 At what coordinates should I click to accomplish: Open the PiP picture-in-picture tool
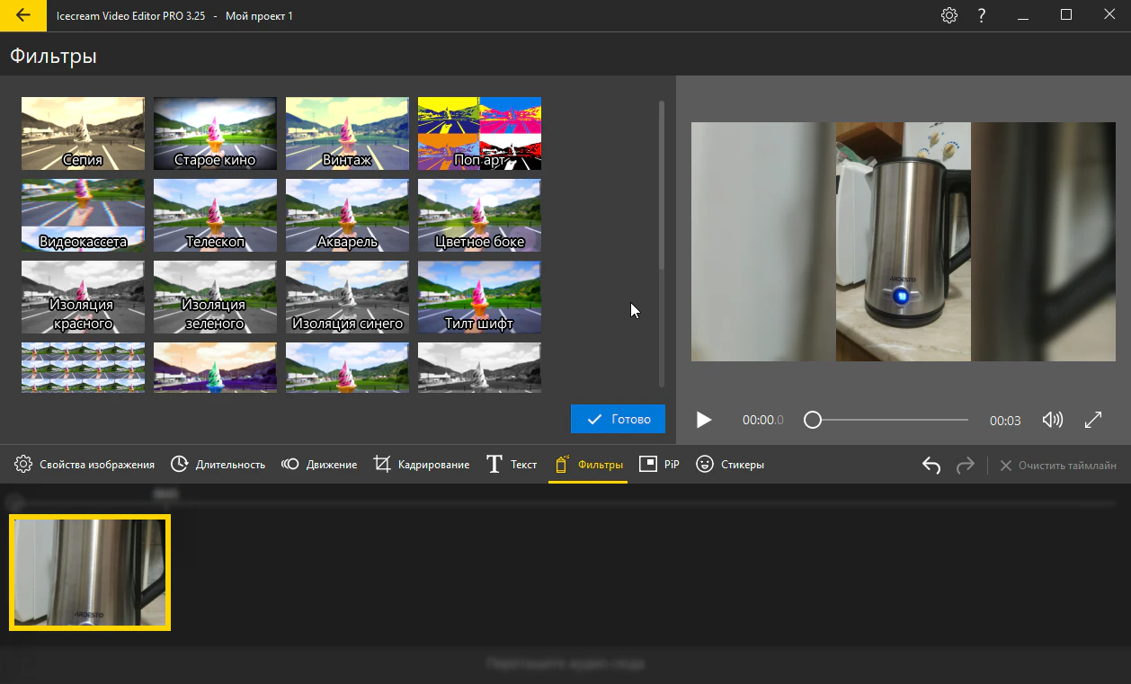tap(659, 465)
